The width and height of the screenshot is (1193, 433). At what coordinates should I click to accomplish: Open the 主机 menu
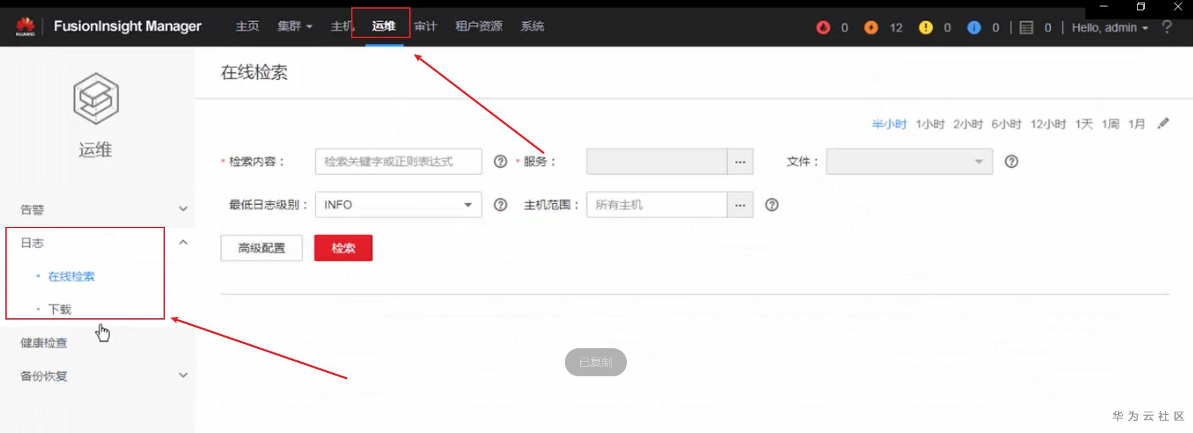click(342, 27)
